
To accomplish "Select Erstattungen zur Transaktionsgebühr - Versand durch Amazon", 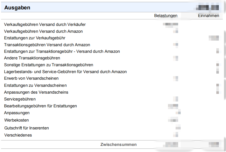I will 62,52.
